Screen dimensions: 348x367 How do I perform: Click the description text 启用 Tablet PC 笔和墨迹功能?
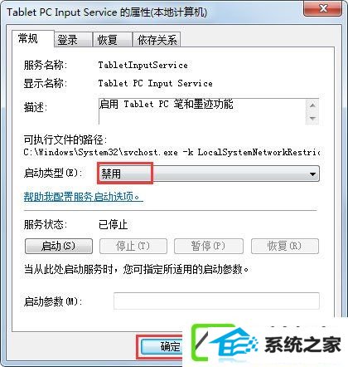click(166, 105)
